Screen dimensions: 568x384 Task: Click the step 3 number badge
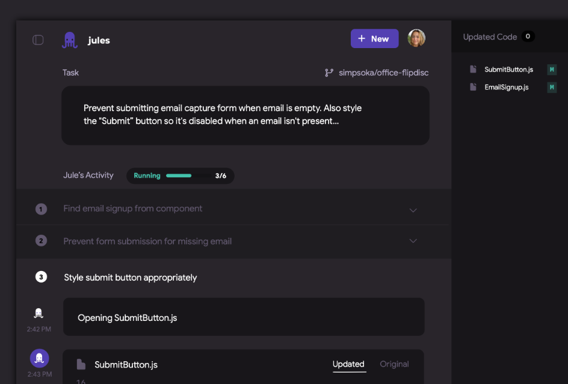tap(41, 277)
